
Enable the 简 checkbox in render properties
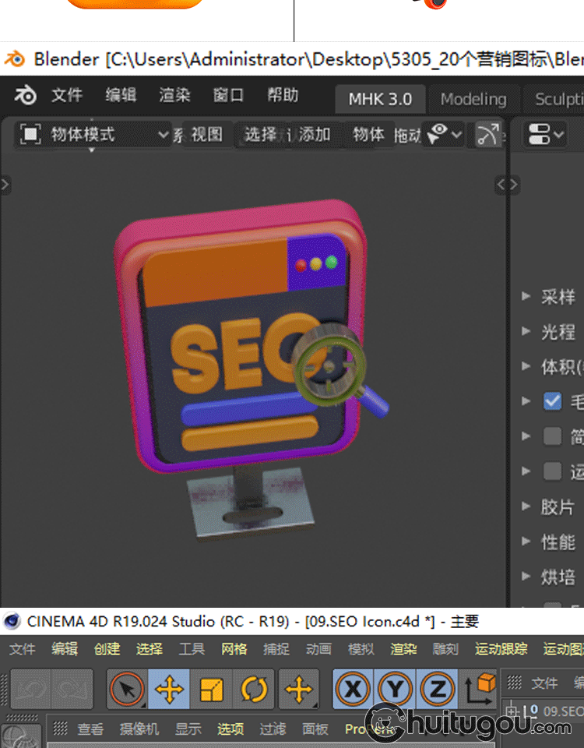point(552,436)
